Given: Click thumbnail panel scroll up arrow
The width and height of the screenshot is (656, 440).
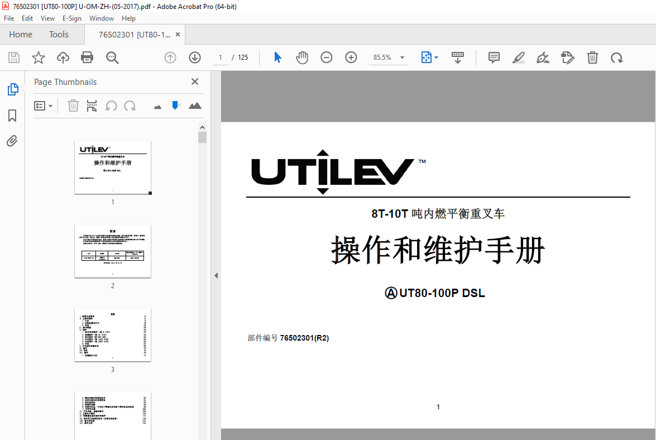Looking at the screenshot, I should pyautogui.click(x=203, y=127).
